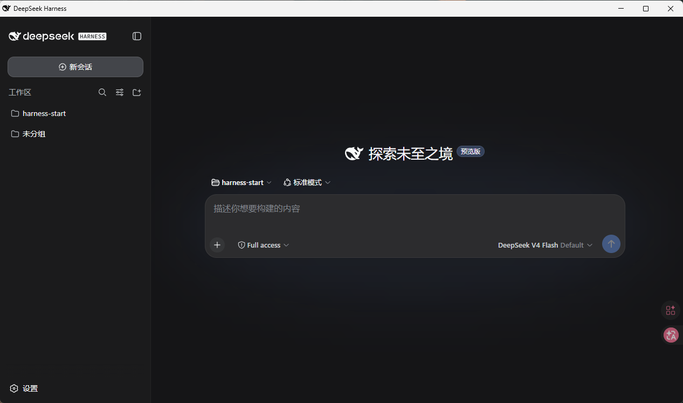683x403 pixels.
Task: Minimize the DeepSeek Harness window
Action: click(x=622, y=8)
